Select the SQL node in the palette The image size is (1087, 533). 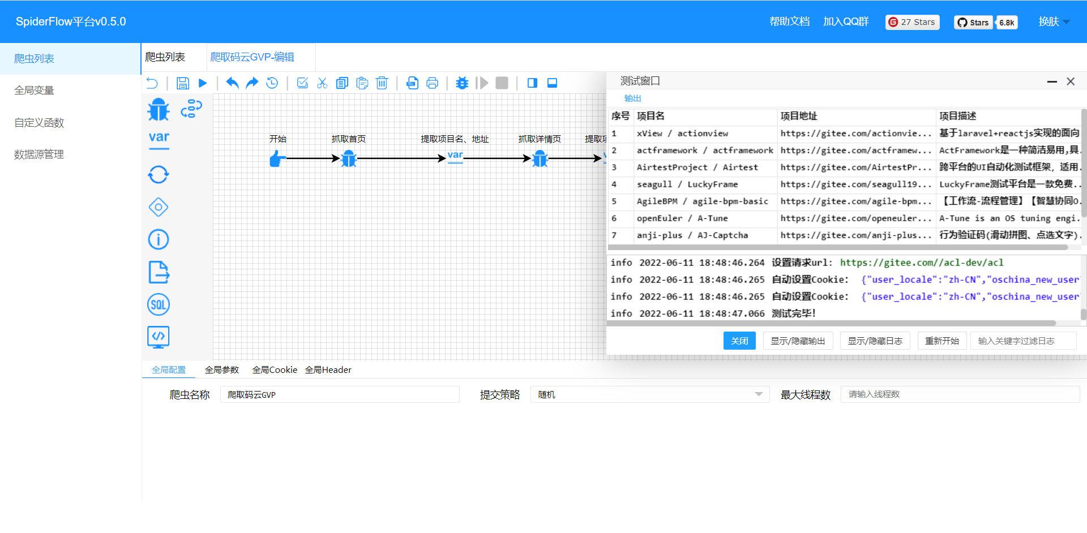(x=159, y=305)
